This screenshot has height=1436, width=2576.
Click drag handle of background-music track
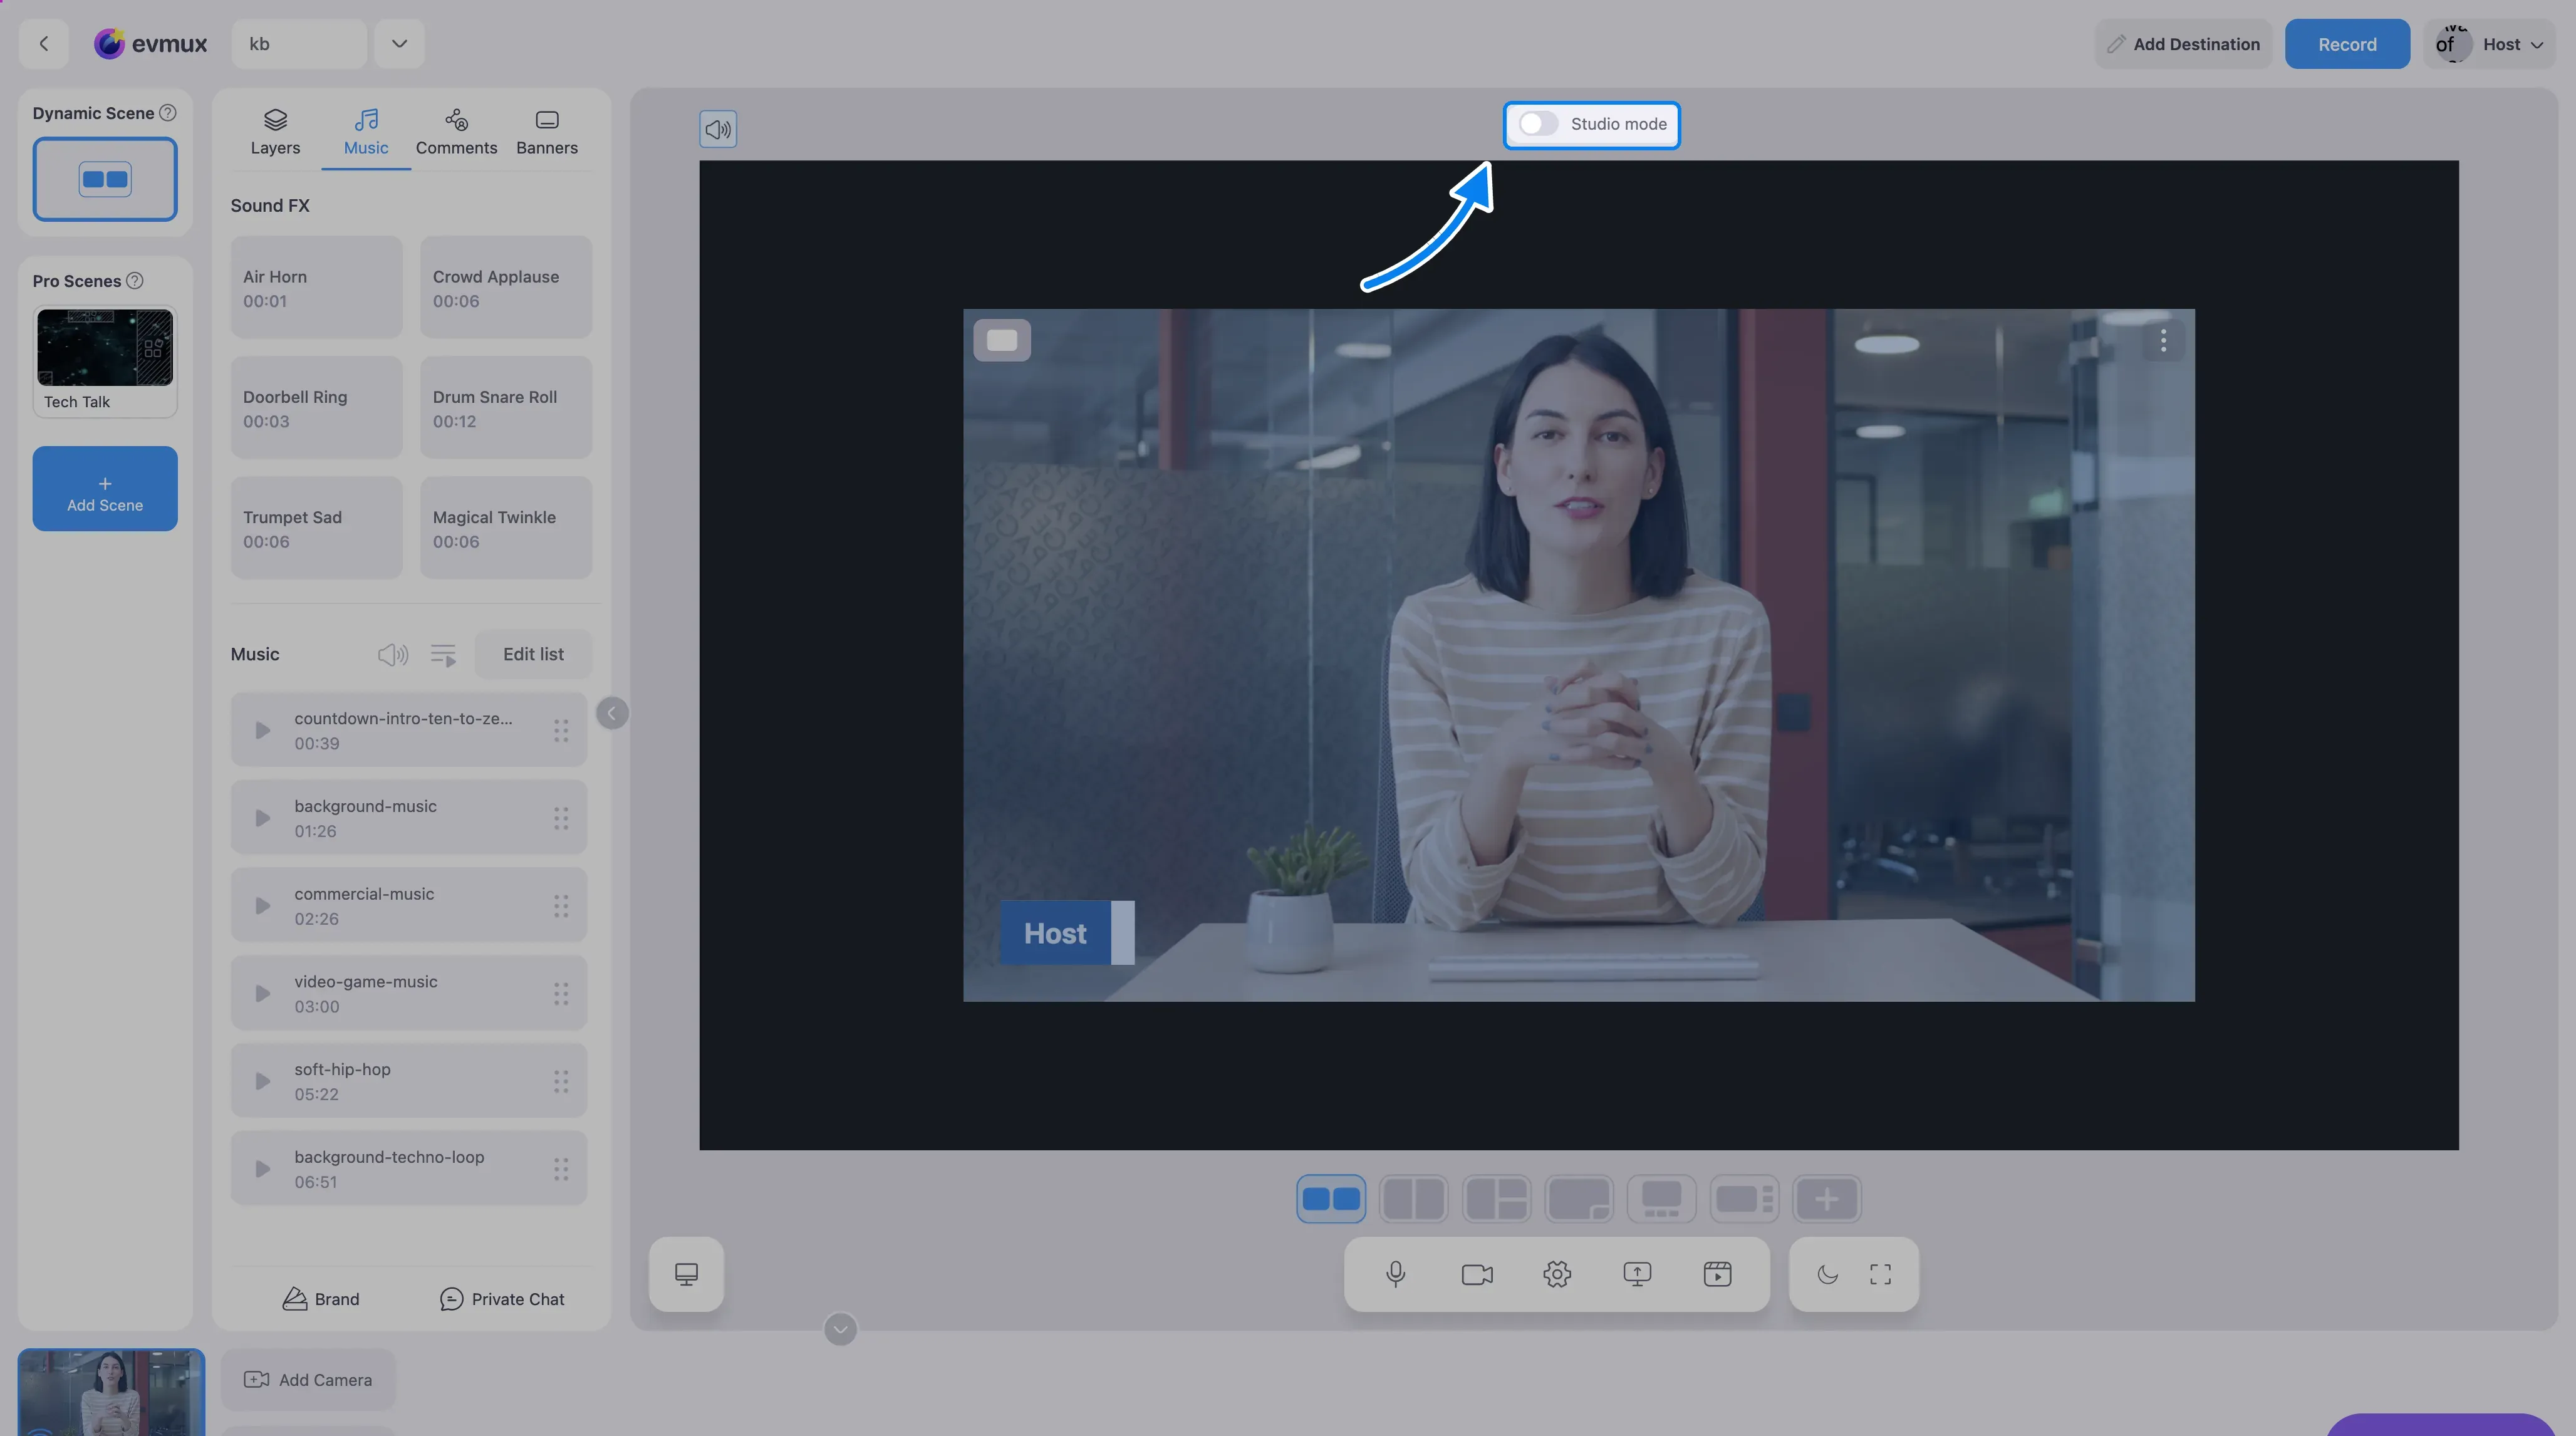tap(561, 819)
